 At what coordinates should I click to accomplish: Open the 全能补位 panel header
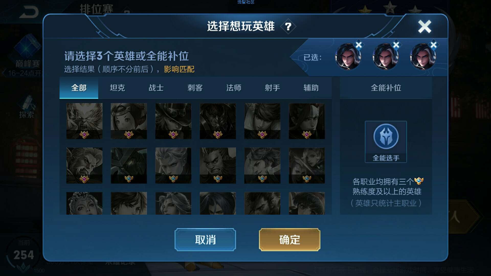(x=386, y=88)
